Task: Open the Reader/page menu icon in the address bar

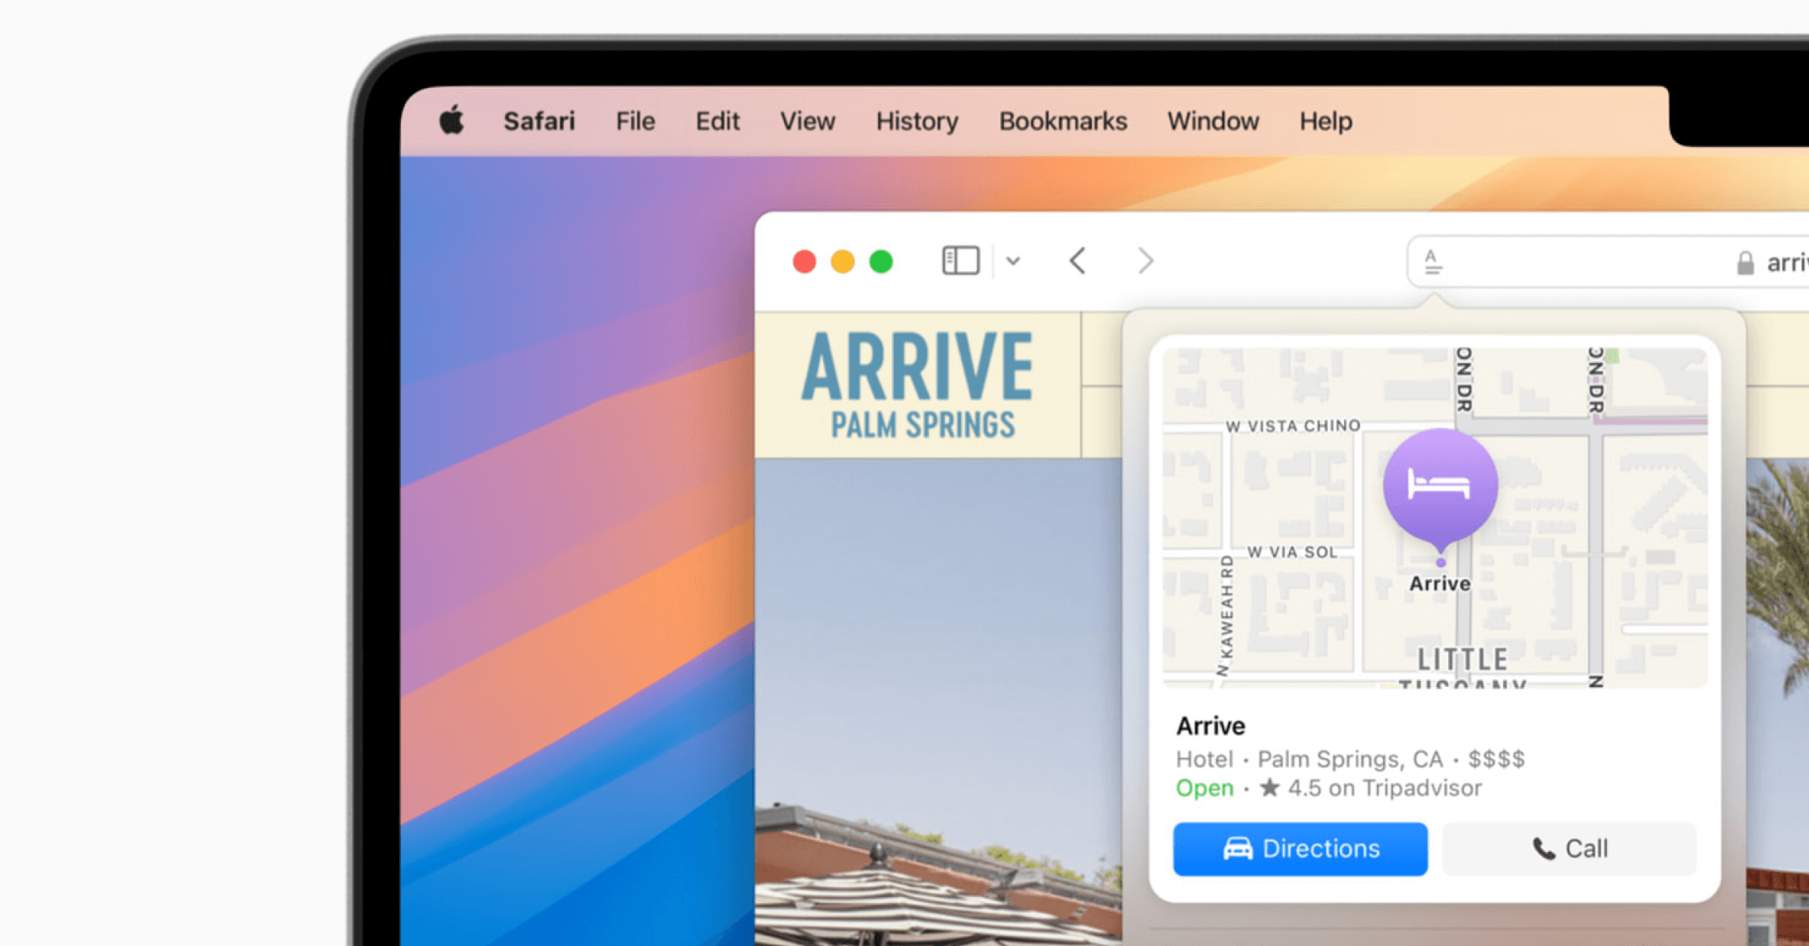Action: (x=1433, y=262)
